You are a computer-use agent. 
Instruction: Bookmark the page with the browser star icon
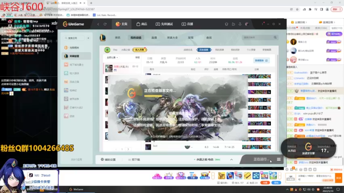pyautogui.click(x=297, y=9)
